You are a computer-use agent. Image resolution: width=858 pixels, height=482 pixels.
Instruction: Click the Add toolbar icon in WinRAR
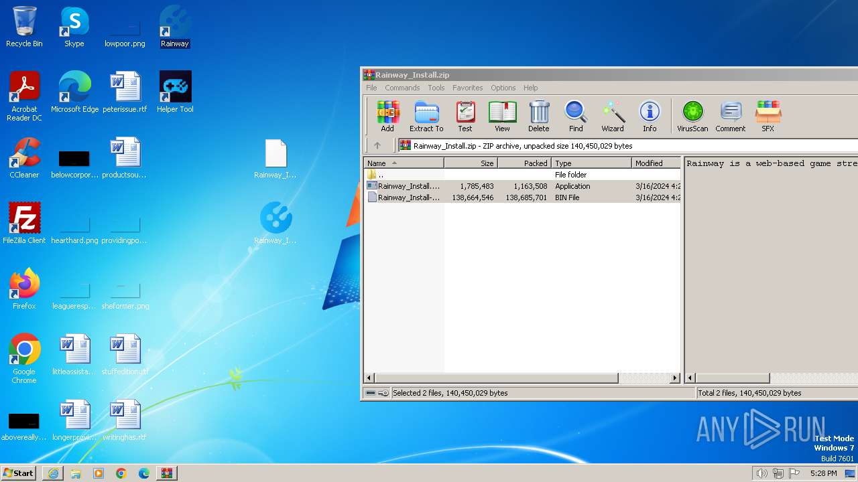click(x=387, y=116)
